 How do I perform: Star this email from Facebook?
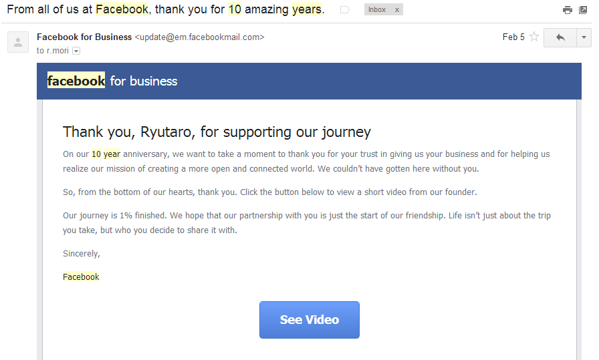pyautogui.click(x=534, y=37)
